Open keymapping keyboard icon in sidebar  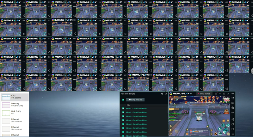click(x=233, y=103)
